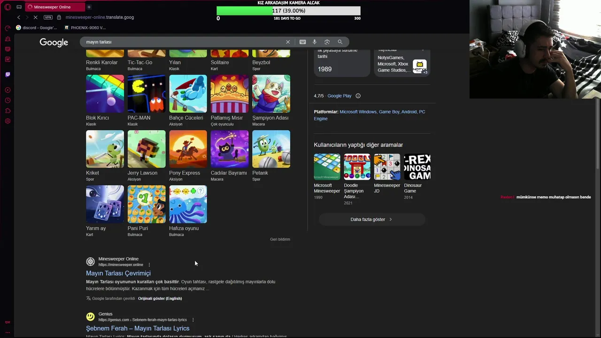
Task: Submit search with magnifier icon
Action: click(340, 42)
